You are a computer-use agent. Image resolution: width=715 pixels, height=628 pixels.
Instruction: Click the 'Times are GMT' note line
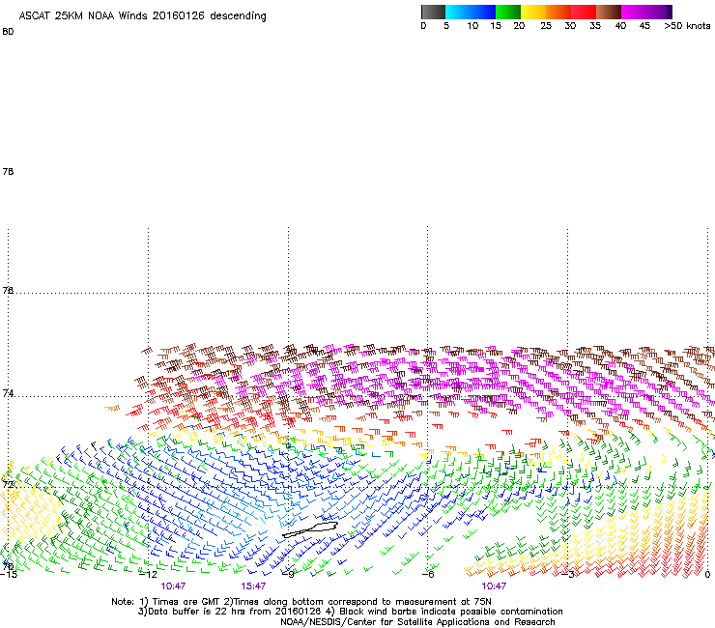301,602
